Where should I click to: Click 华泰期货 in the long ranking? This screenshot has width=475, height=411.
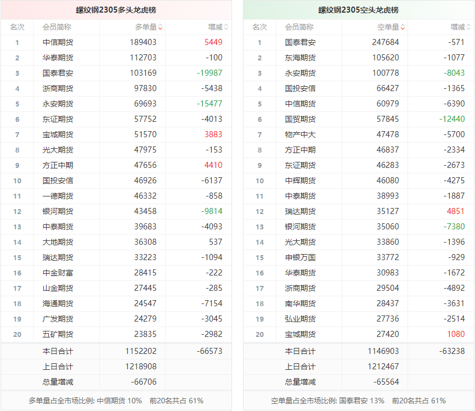[58, 58]
